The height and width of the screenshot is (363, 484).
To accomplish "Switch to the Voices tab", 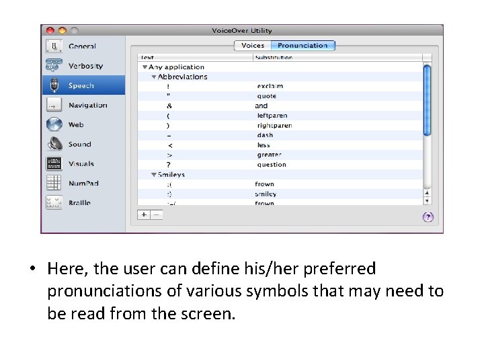I will pos(253,46).
